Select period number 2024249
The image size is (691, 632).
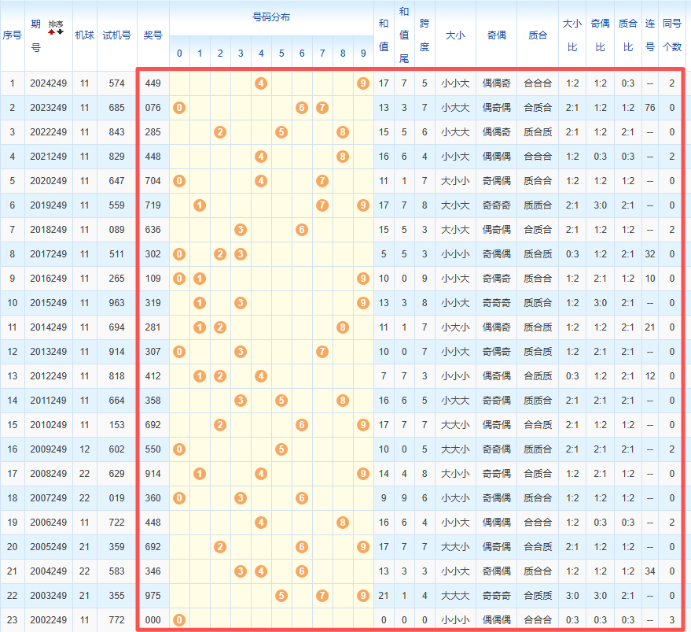pos(49,83)
